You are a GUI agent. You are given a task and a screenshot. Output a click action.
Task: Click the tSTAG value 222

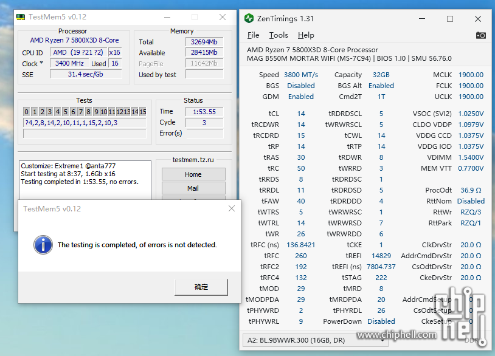[381, 278]
